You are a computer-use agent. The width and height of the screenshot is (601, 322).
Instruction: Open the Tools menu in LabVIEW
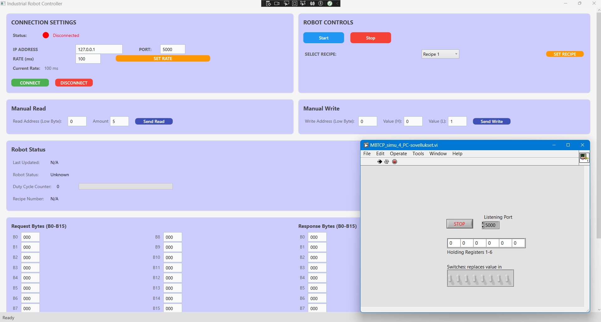tap(418, 154)
